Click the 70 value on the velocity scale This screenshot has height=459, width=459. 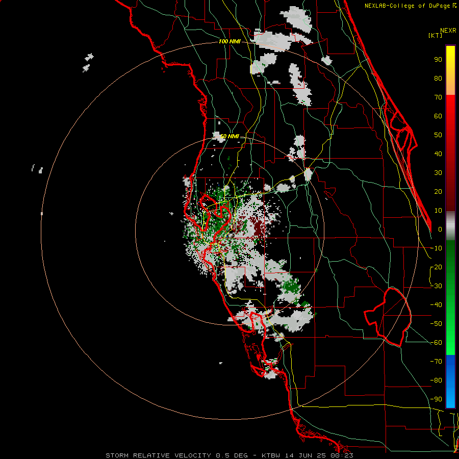click(438, 97)
